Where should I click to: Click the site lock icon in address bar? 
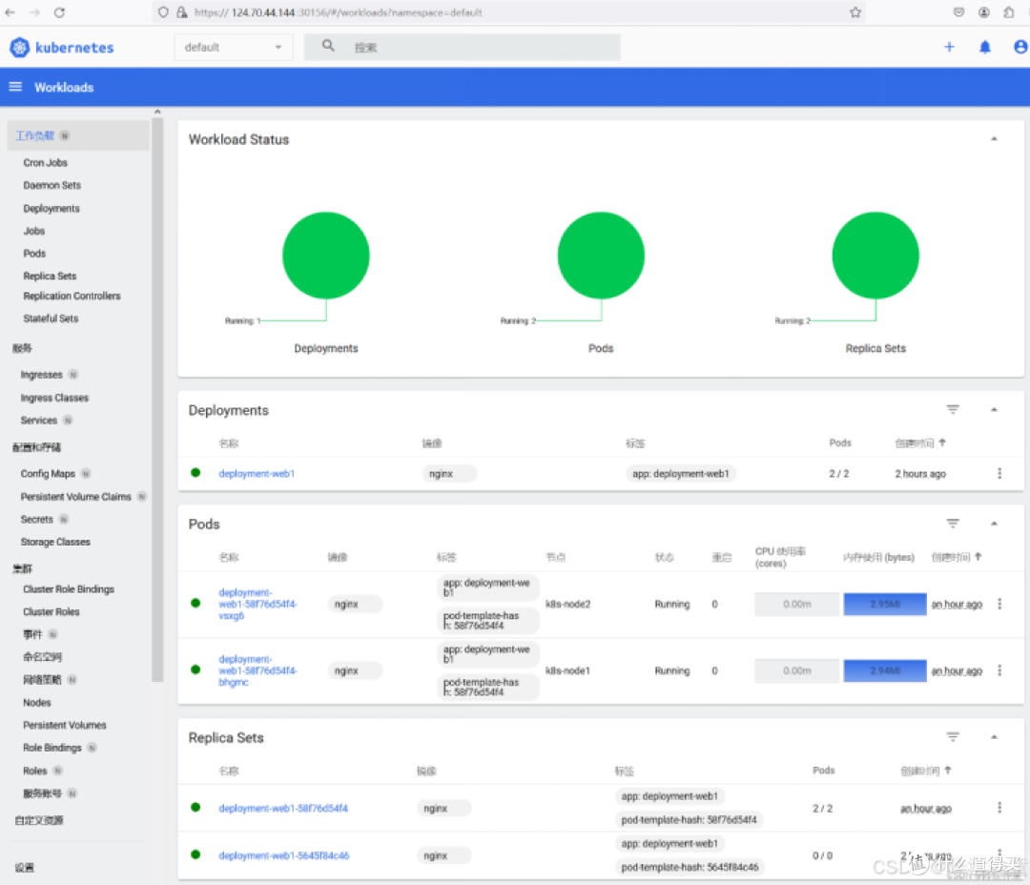coord(182,12)
